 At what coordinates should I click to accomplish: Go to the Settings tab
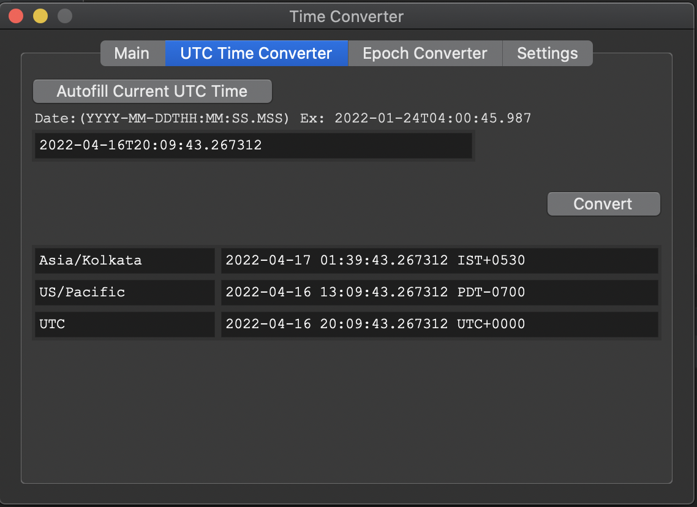(547, 53)
